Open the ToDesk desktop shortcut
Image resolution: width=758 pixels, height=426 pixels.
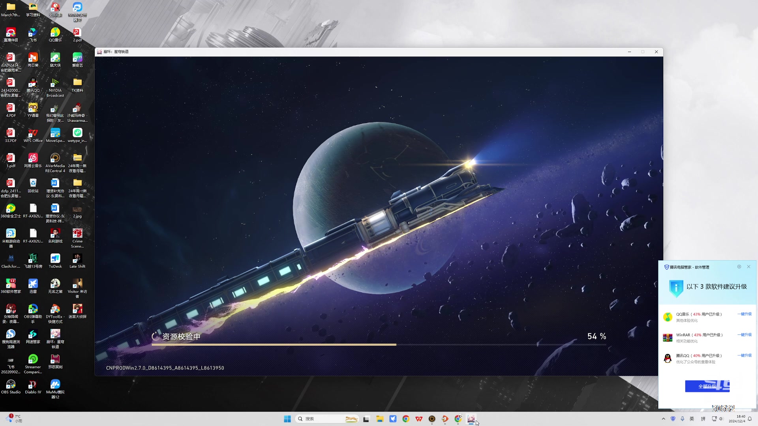pos(55,261)
